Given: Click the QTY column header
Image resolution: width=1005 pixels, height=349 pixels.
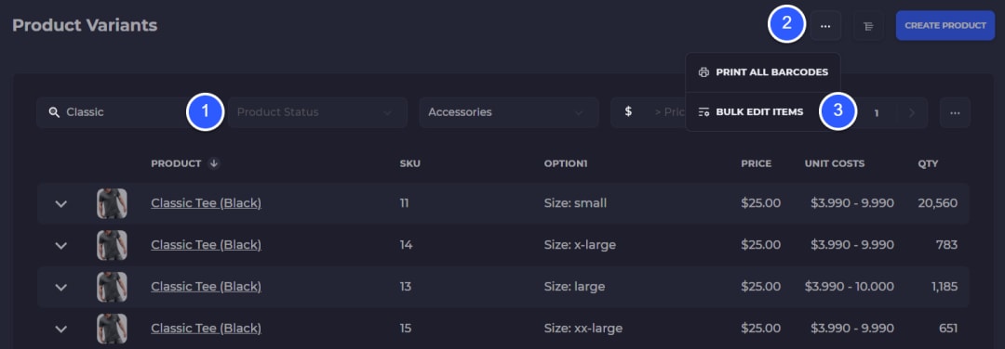Looking at the screenshot, I should 928,163.
